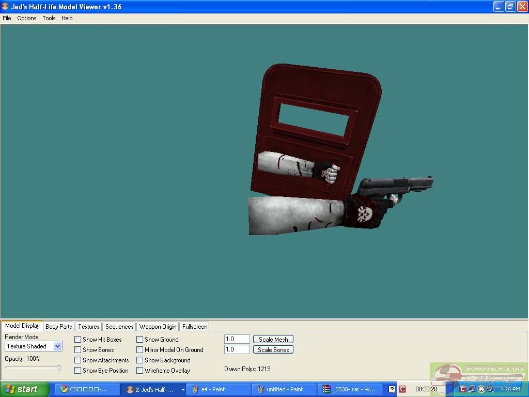Viewport: 529px width, 397px height.
Task: Click the Scale Mesh button
Action: coord(273,340)
